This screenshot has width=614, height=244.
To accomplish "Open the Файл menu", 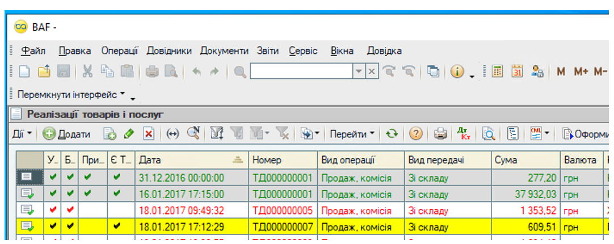I will pos(33,51).
